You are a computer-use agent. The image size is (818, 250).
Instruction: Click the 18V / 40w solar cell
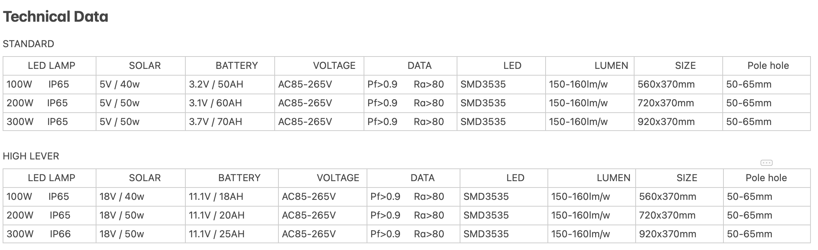pyautogui.click(x=122, y=196)
